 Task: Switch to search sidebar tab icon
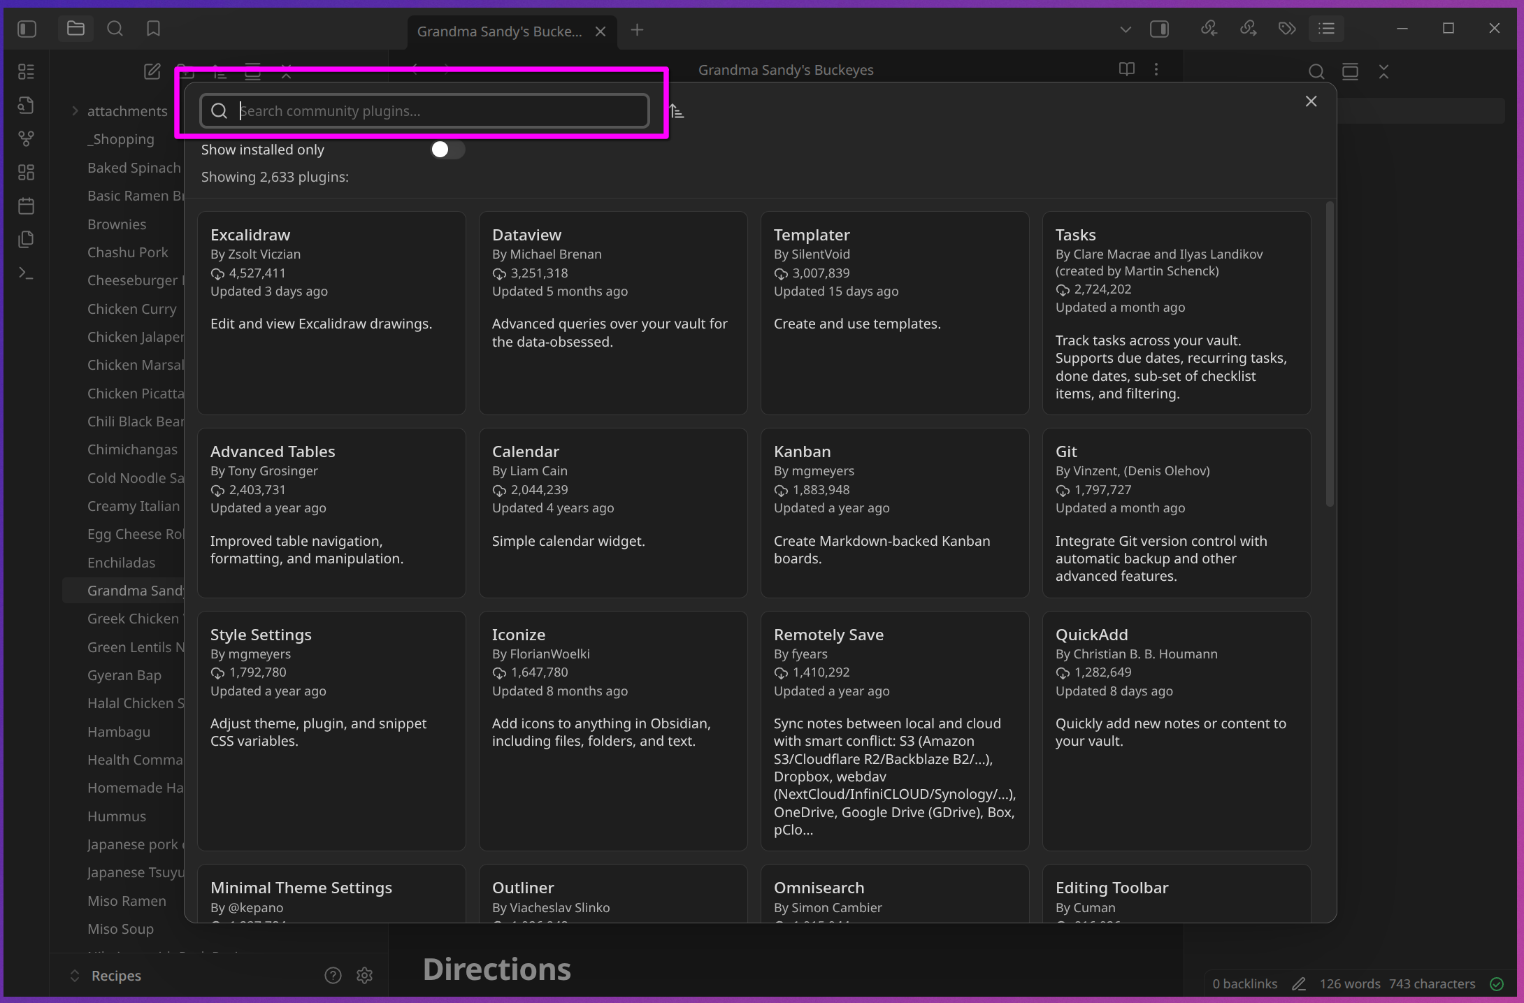click(x=115, y=29)
